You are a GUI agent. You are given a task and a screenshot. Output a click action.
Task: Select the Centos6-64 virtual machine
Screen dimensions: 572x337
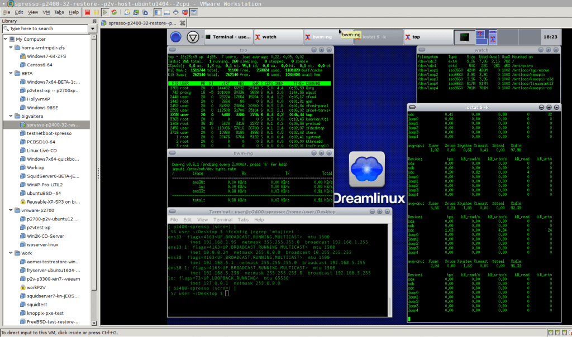pos(36,65)
